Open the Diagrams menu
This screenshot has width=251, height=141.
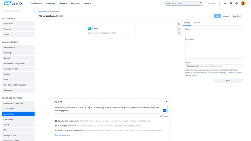tap(76, 3)
